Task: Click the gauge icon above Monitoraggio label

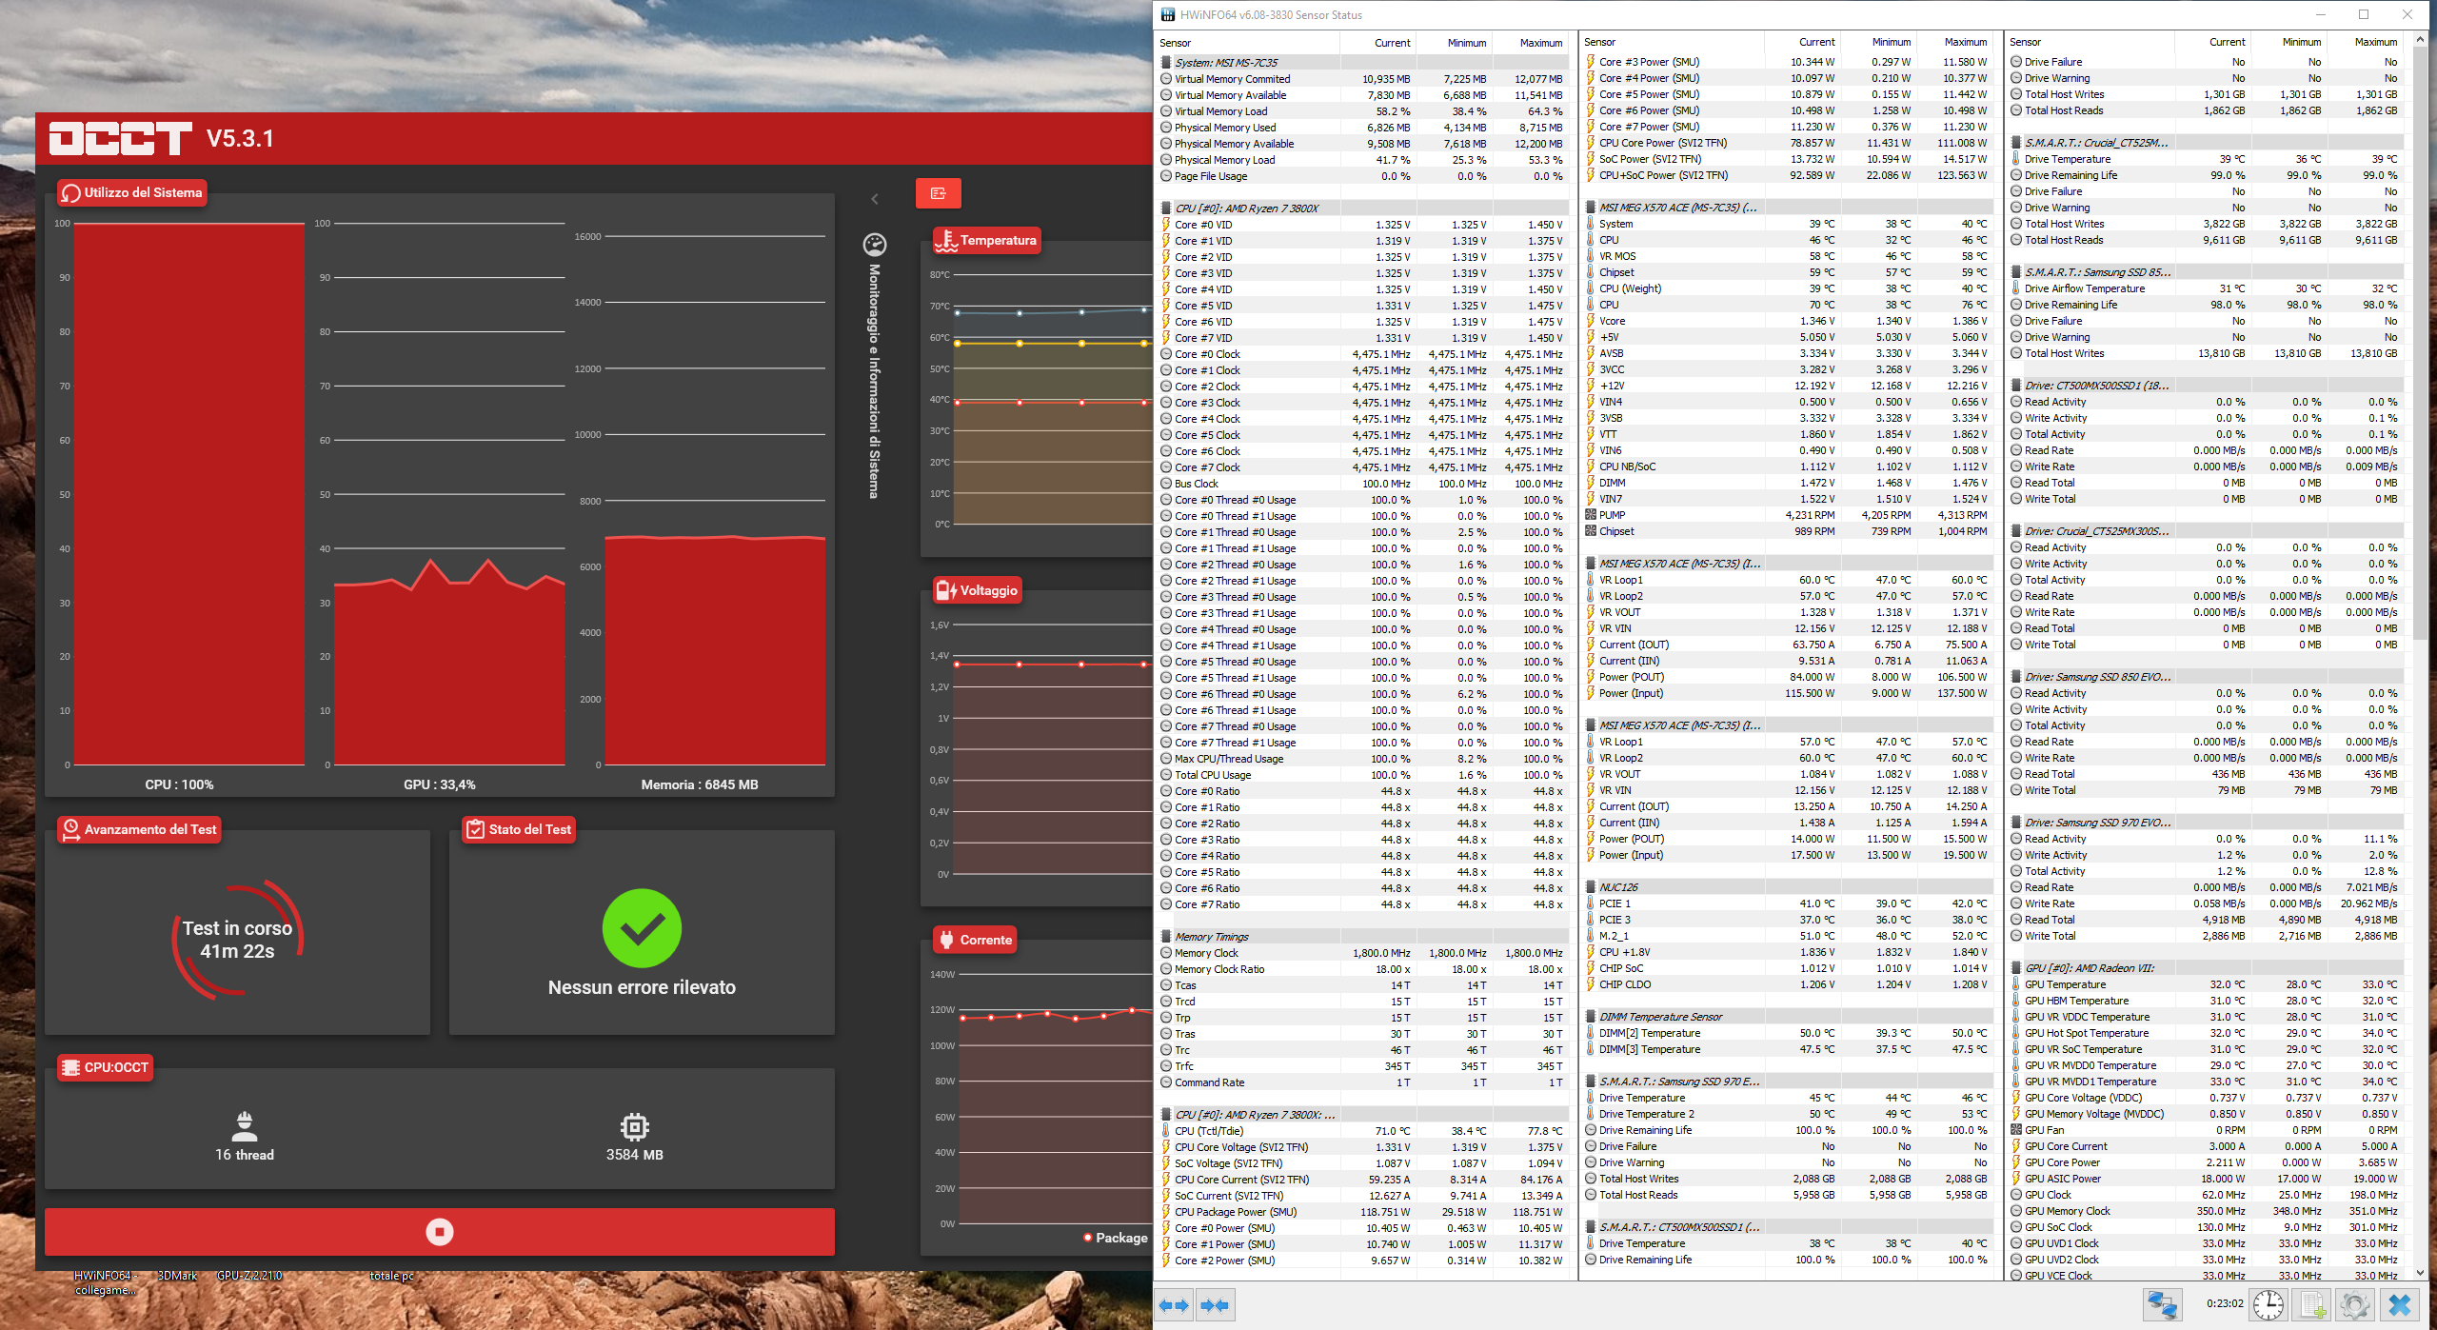Action: point(875,245)
